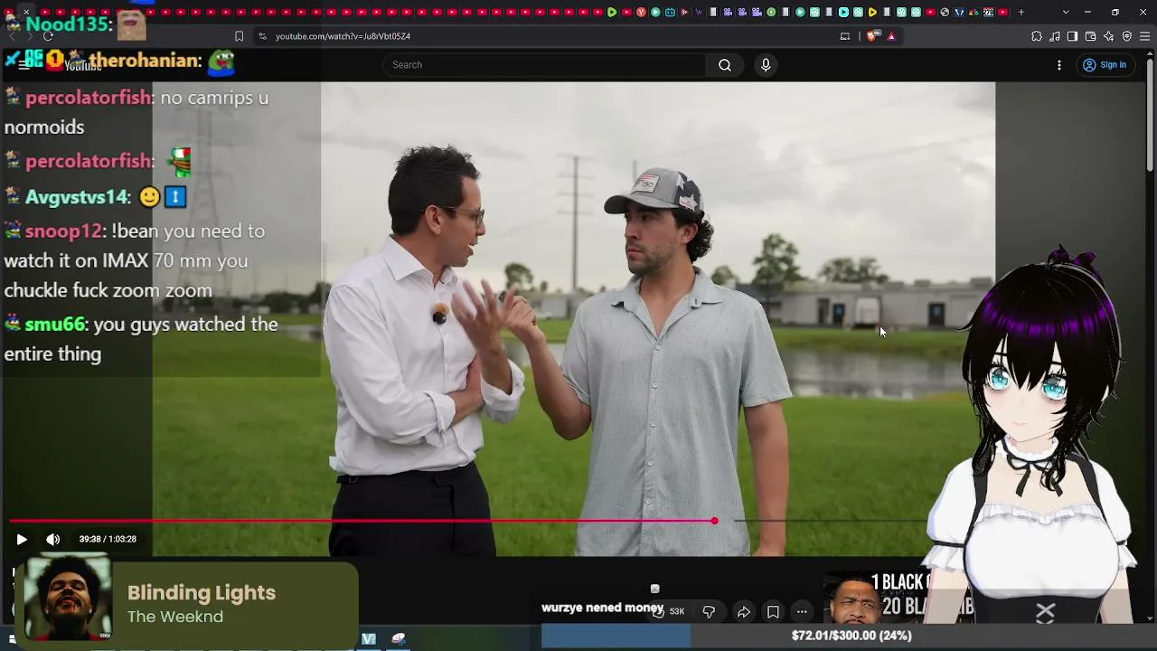Click the Sign in button
The height and width of the screenshot is (651, 1157).
click(x=1105, y=65)
